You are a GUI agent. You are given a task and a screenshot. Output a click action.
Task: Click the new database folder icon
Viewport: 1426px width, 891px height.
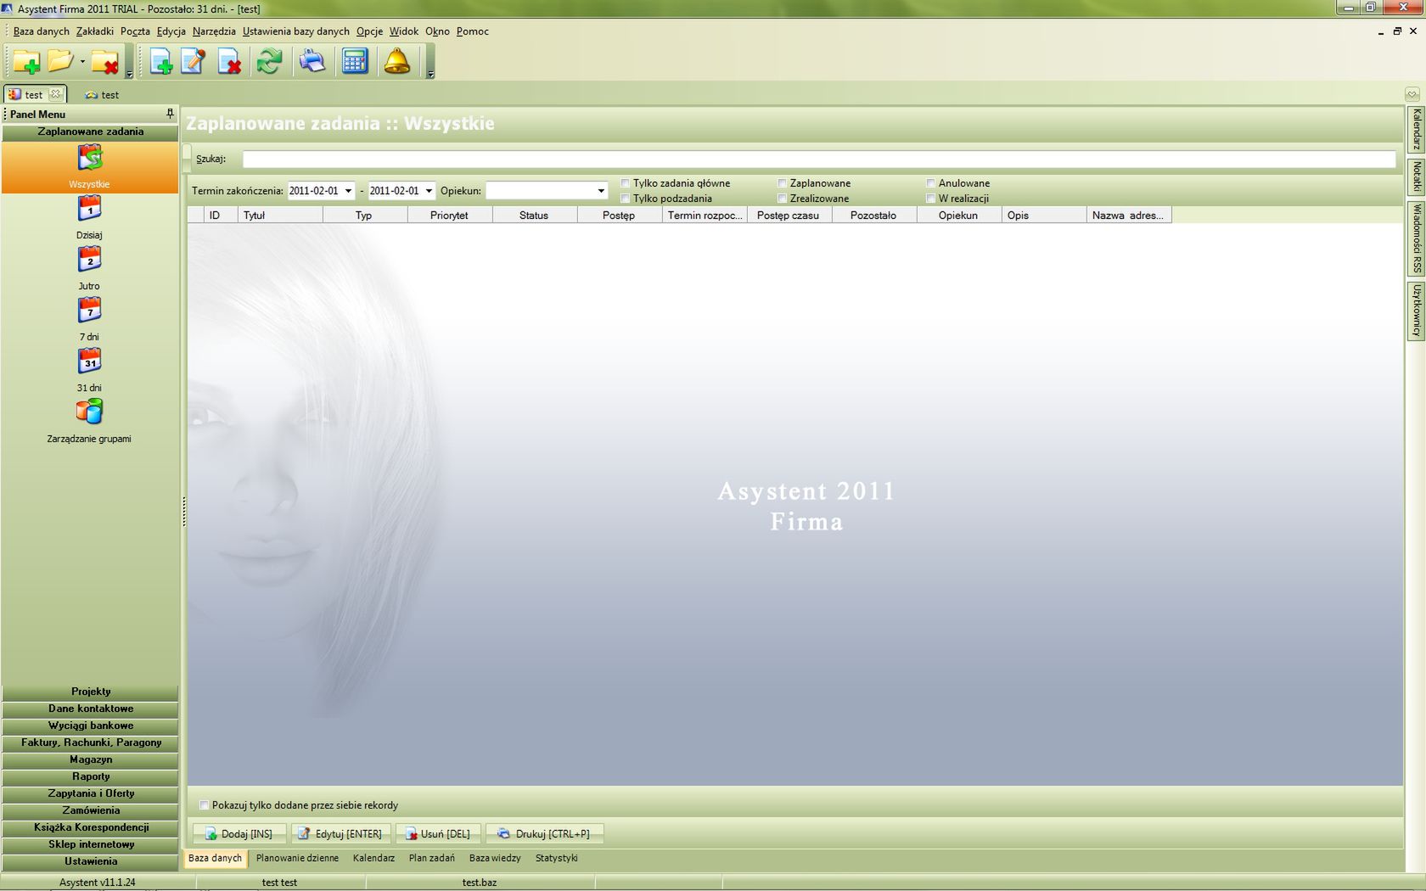pyautogui.click(x=25, y=61)
